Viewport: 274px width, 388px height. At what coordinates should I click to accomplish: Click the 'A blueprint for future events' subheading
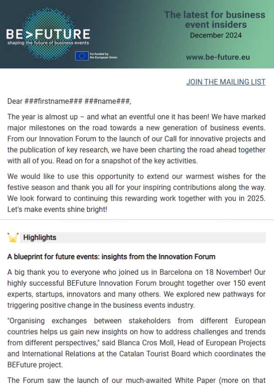click(x=111, y=257)
